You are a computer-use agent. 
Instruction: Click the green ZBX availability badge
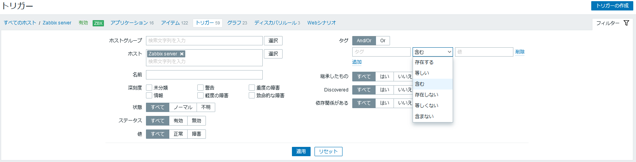coord(98,23)
